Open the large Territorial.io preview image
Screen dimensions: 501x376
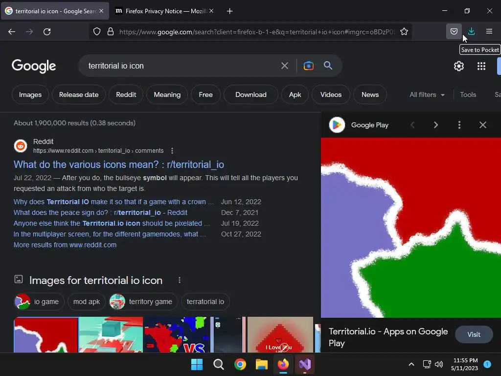[x=410, y=228]
